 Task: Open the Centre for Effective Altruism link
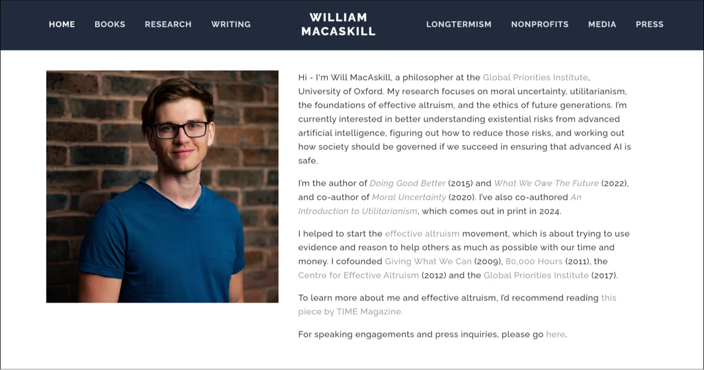point(358,275)
